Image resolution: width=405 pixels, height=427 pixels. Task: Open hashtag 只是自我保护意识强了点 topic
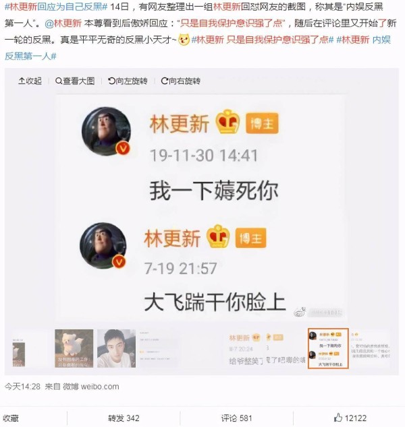[263, 40]
